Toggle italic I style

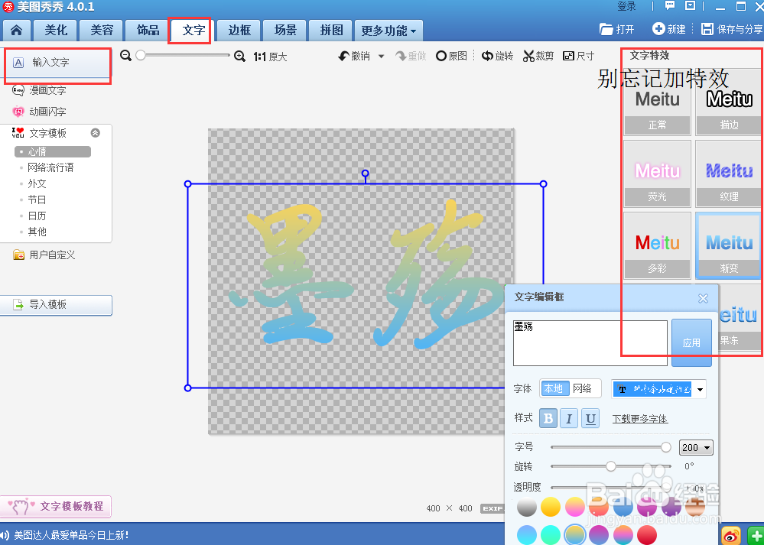569,418
